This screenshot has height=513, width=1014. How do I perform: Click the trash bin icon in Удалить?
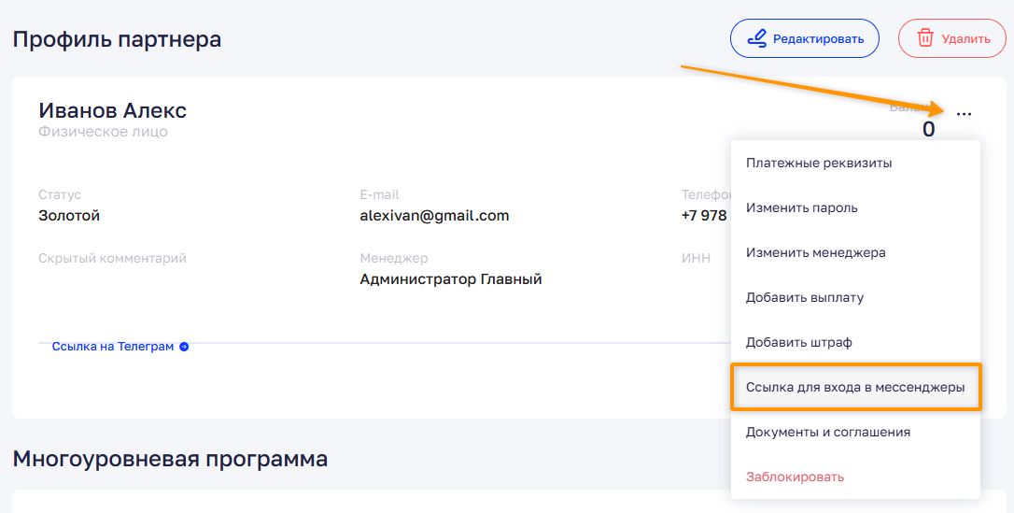click(x=925, y=39)
